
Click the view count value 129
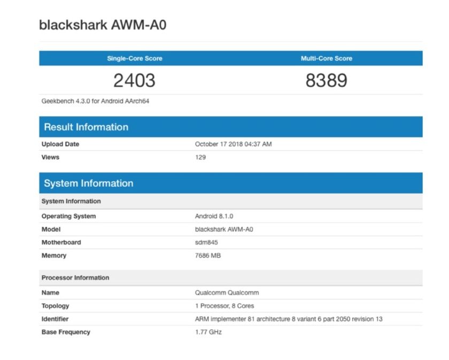[x=200, y=157]
